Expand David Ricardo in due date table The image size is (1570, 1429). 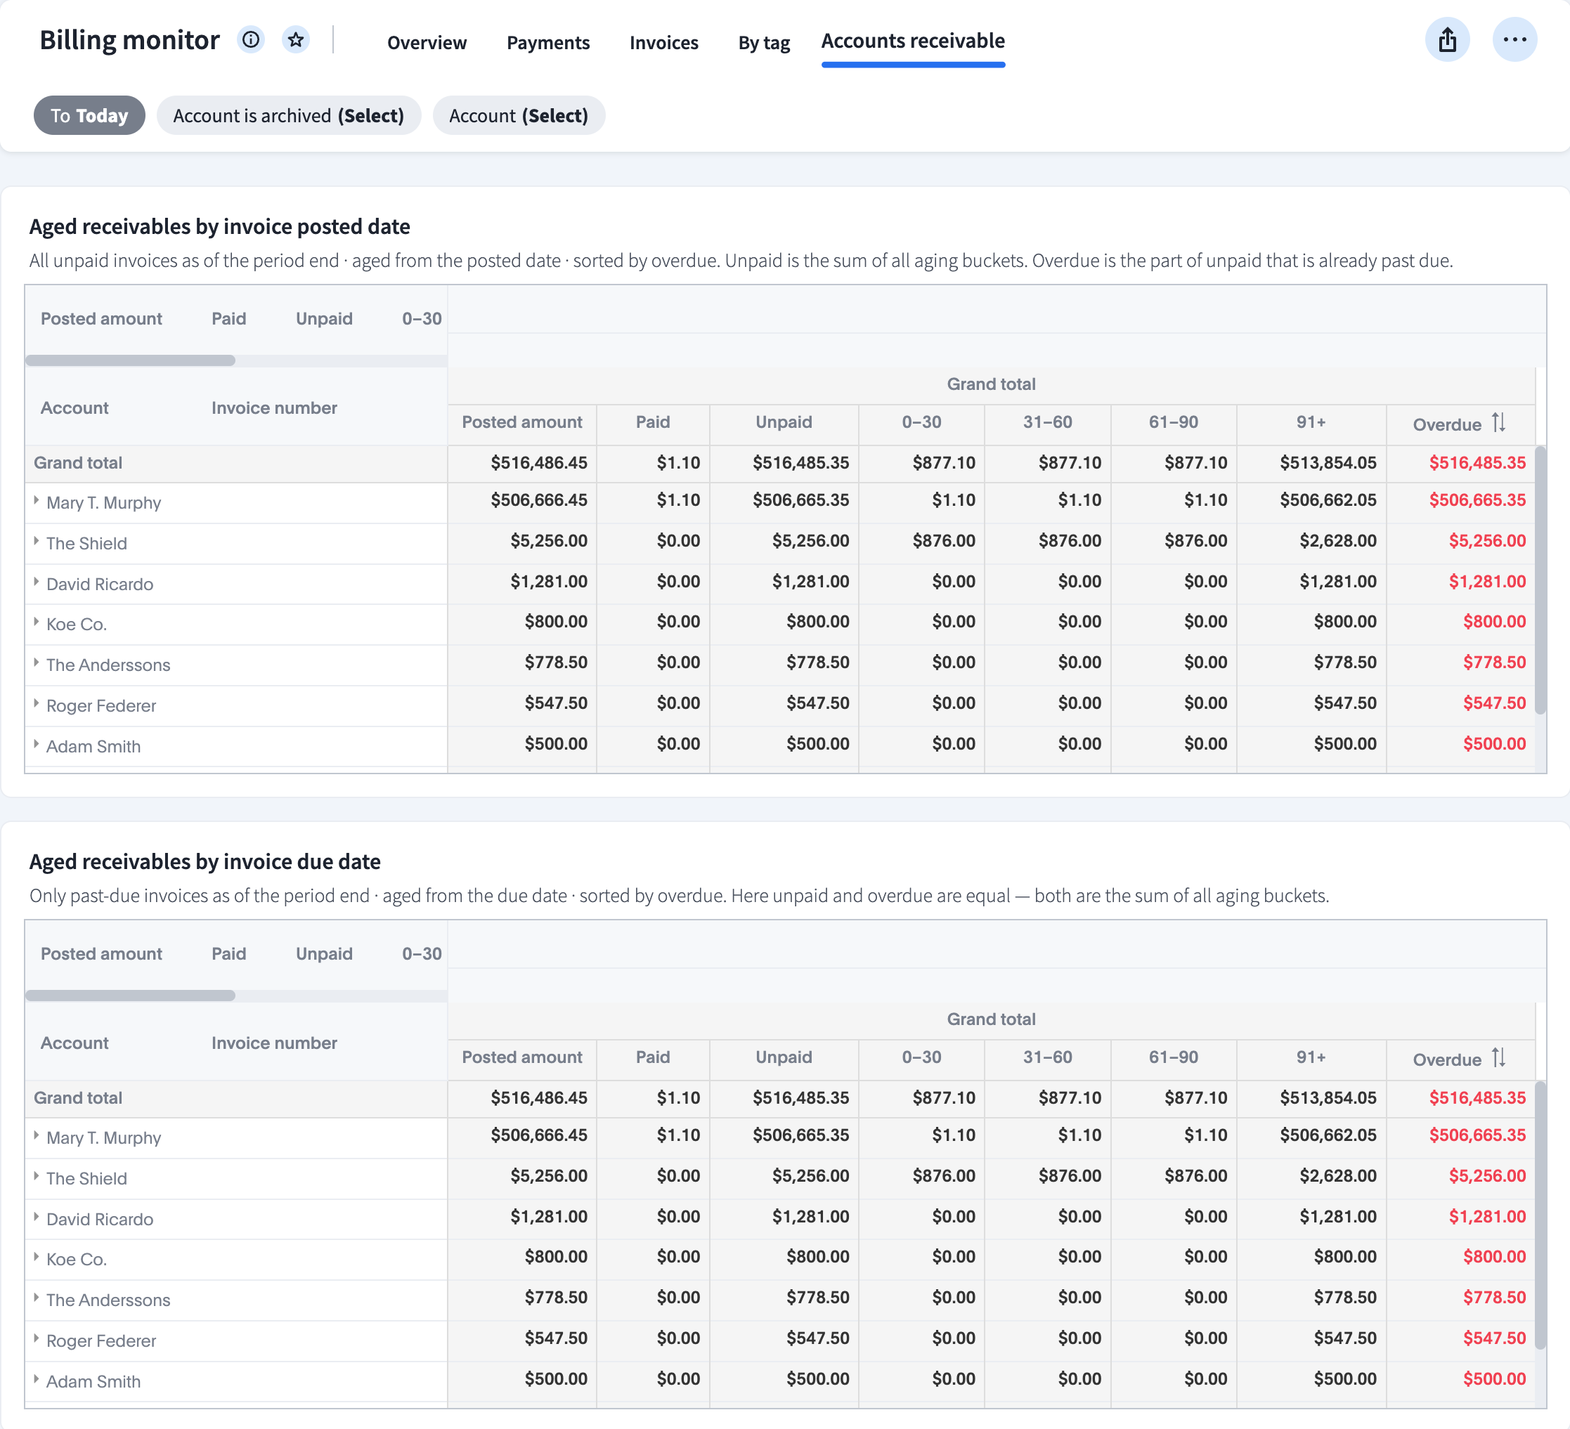tap(37, 1217)
